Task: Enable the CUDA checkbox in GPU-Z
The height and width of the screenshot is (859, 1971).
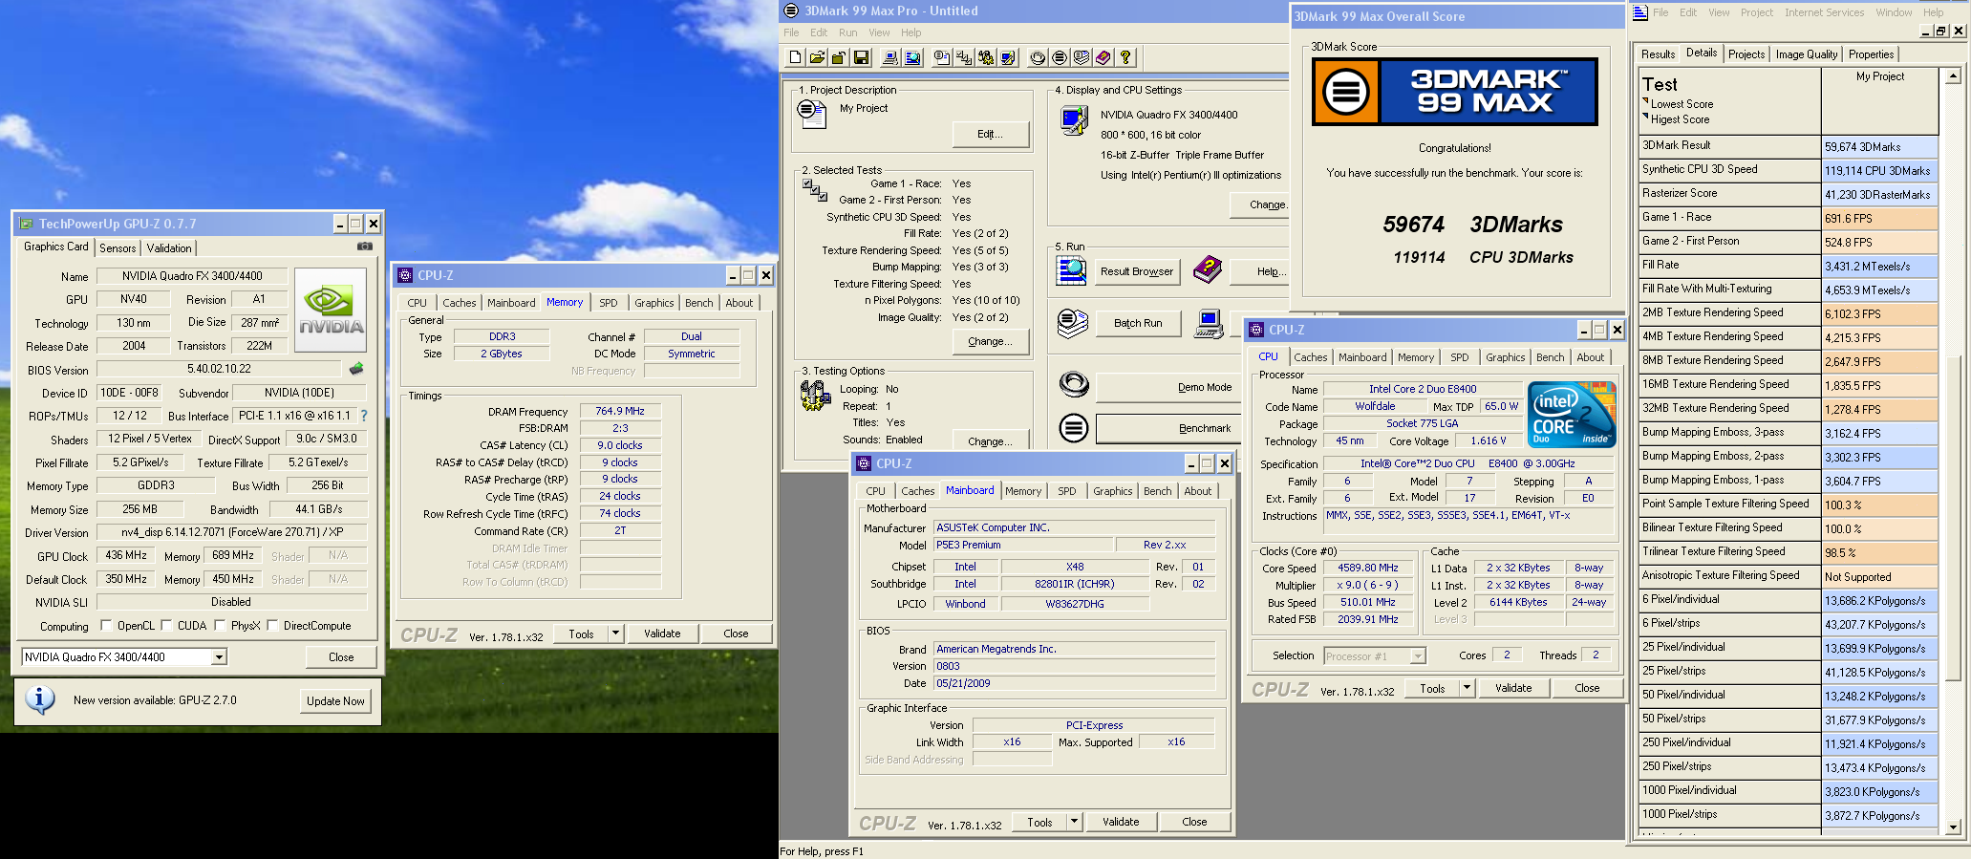Action: pyautogui.click(x=166, y=626)
